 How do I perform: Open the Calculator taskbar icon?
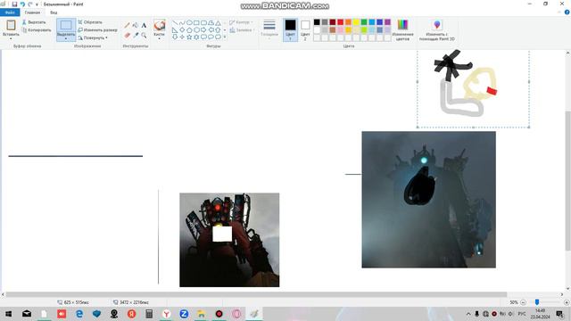[149, 314]
